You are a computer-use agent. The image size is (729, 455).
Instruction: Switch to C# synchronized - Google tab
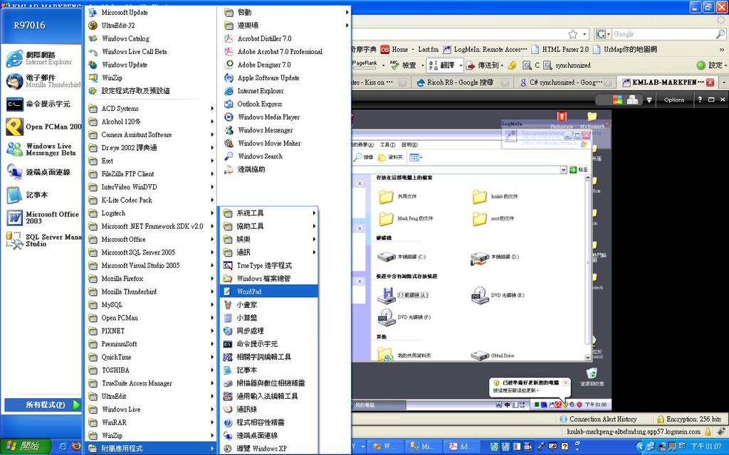[565, 82]
